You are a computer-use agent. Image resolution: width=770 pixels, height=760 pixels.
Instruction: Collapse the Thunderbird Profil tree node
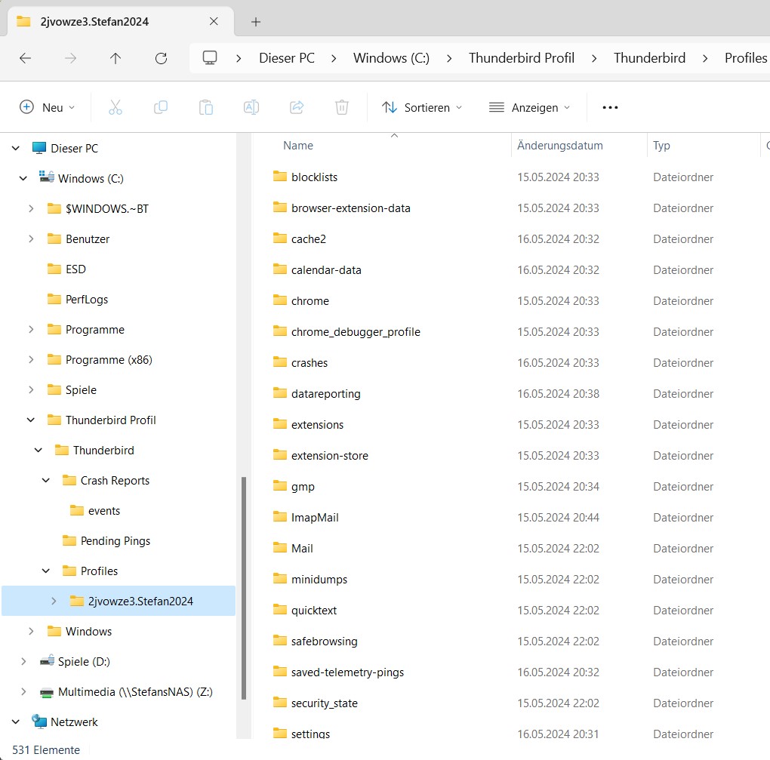pyautogui.click(x=31, y=420)
